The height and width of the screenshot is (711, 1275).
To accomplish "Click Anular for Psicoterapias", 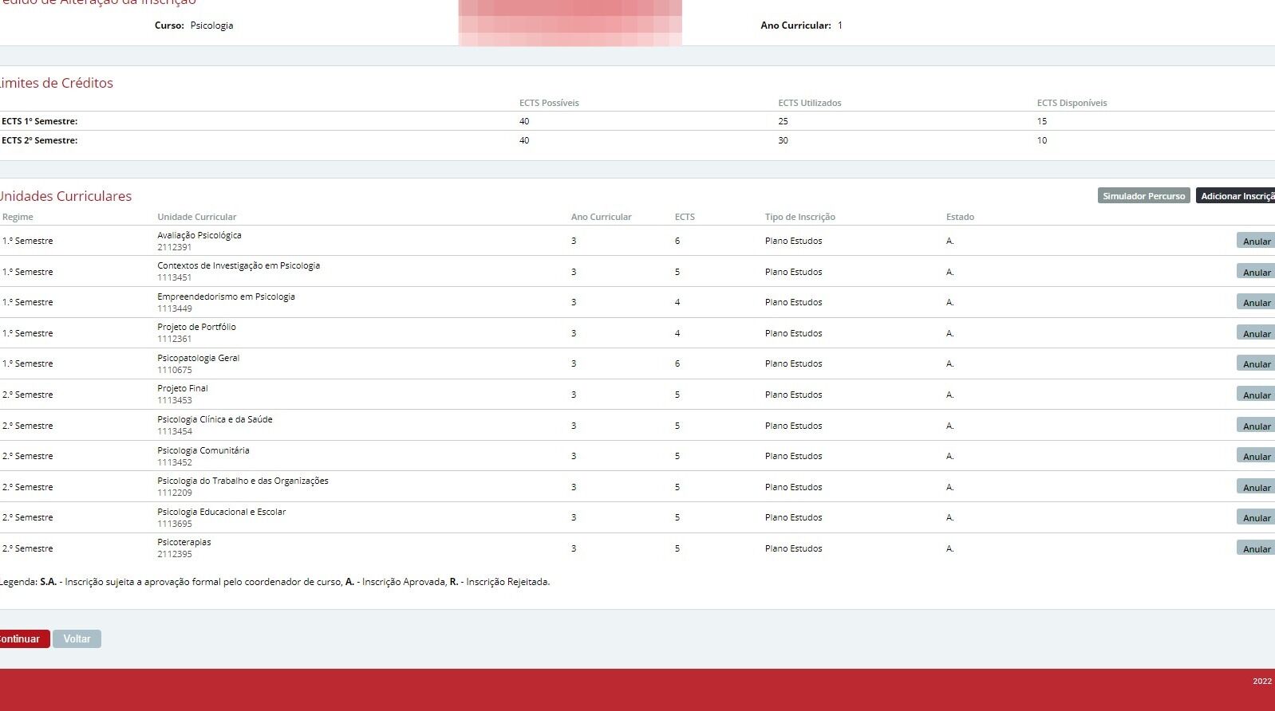I will point(1256,548).
